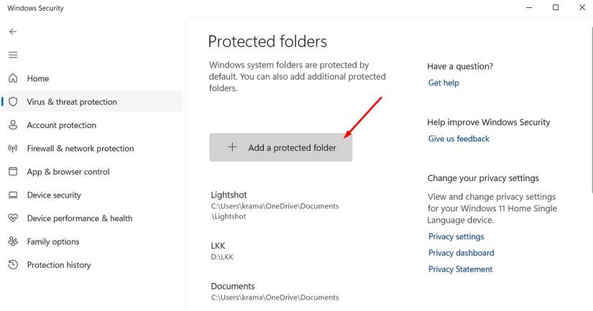
Task: Click the Firewall & network protection icon
Action: point(13,149)
